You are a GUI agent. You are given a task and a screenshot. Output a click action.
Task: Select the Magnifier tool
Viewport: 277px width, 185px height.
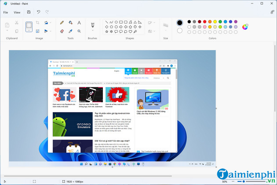[x=79, y=31]
